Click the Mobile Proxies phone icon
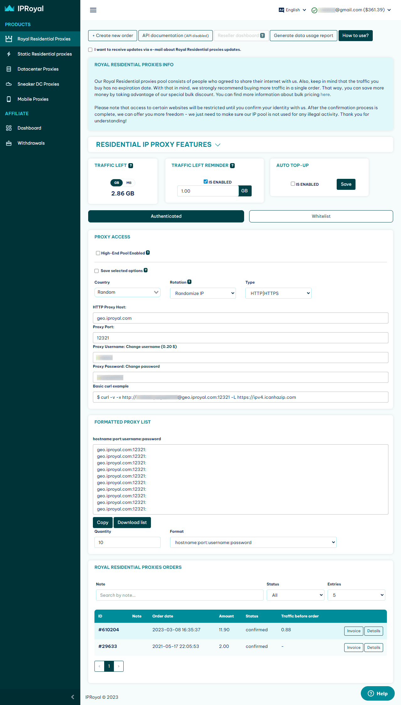Image resolution: width=401 pixels, height=705 pixels. (x=9, y=99)
